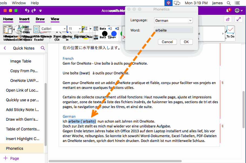Click the Share notebook icon
This screenshot has height=163, width=246.
coord(228,19)
